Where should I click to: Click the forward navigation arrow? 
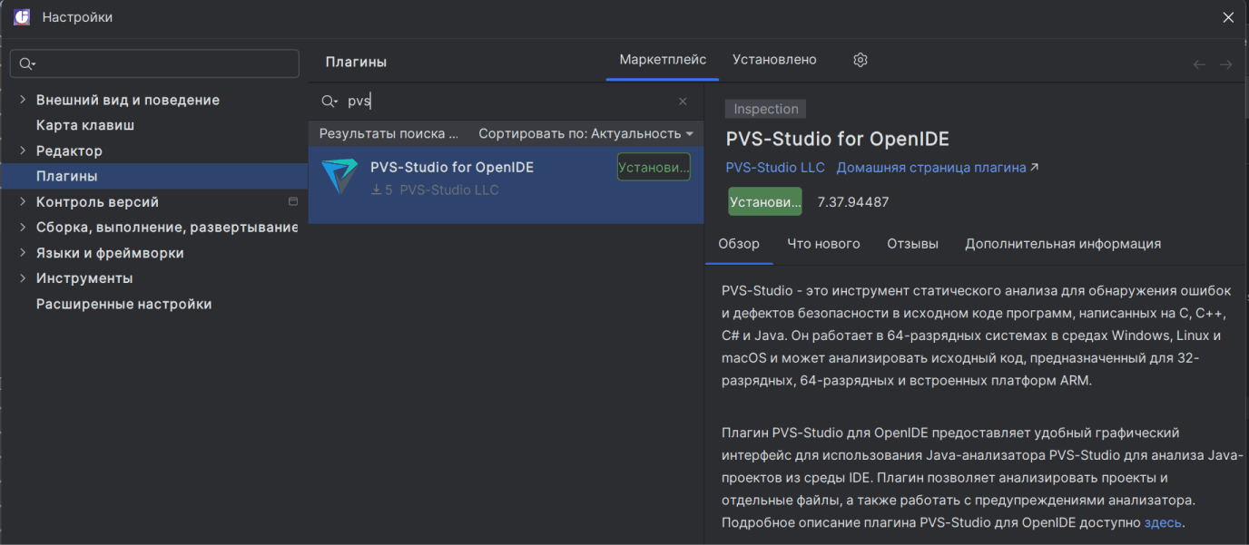coord(1225,64)
